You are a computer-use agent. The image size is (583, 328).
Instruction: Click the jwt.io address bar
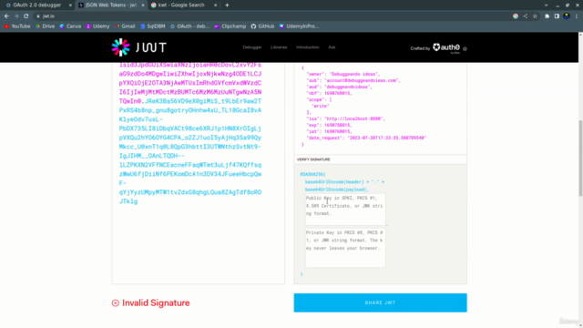271,16
